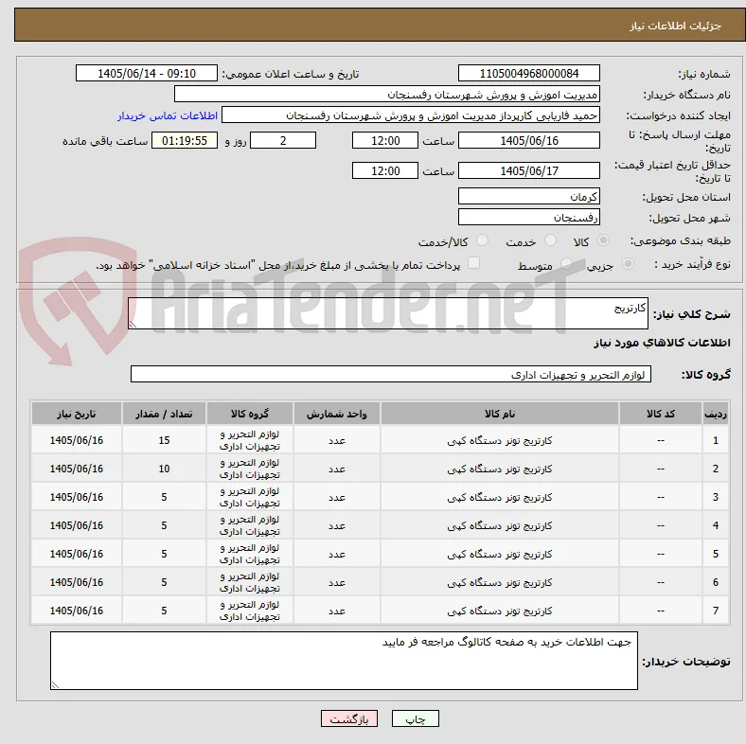746x744 pixels.
Task: Click goods group cell in row 6
Action: pyautogui.click(x=250, y=582)
